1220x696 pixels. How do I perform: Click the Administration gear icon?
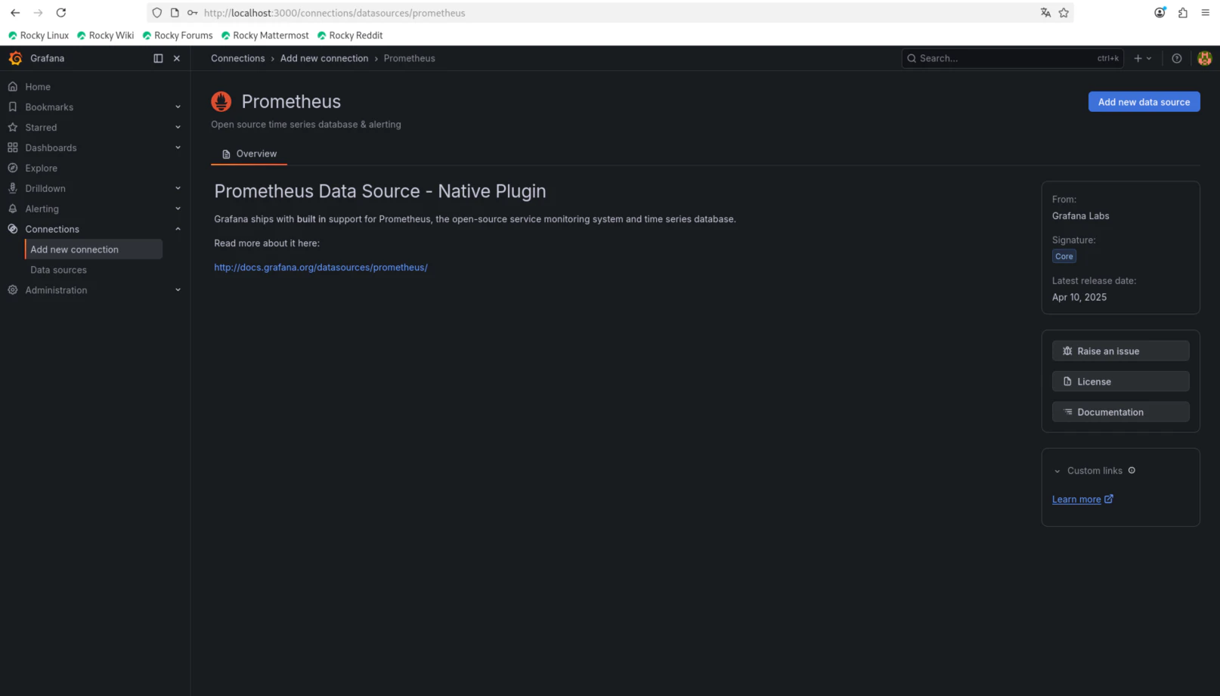13,290
